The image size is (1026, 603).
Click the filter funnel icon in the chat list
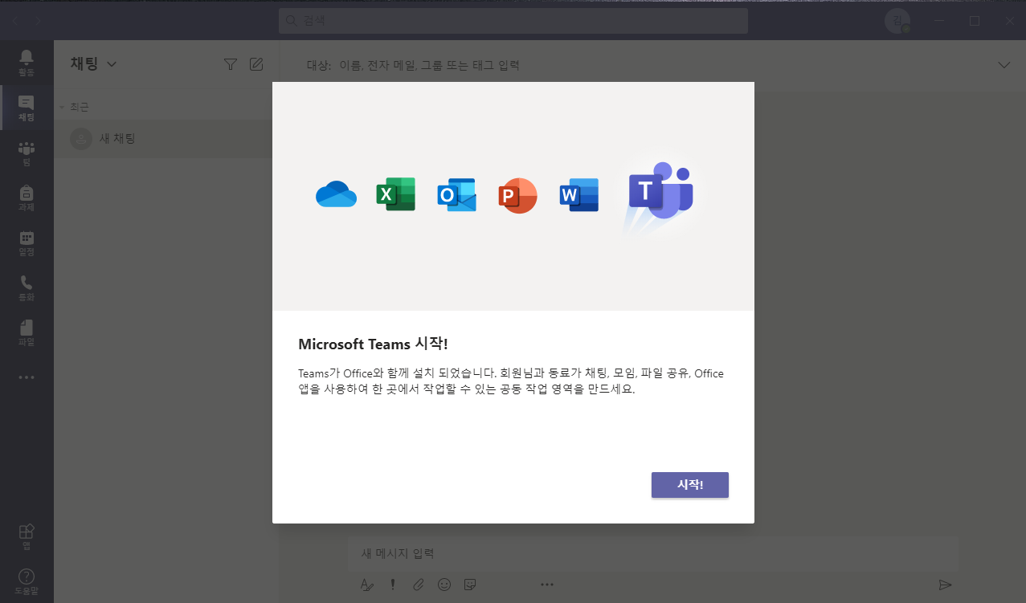coord(231,64)
